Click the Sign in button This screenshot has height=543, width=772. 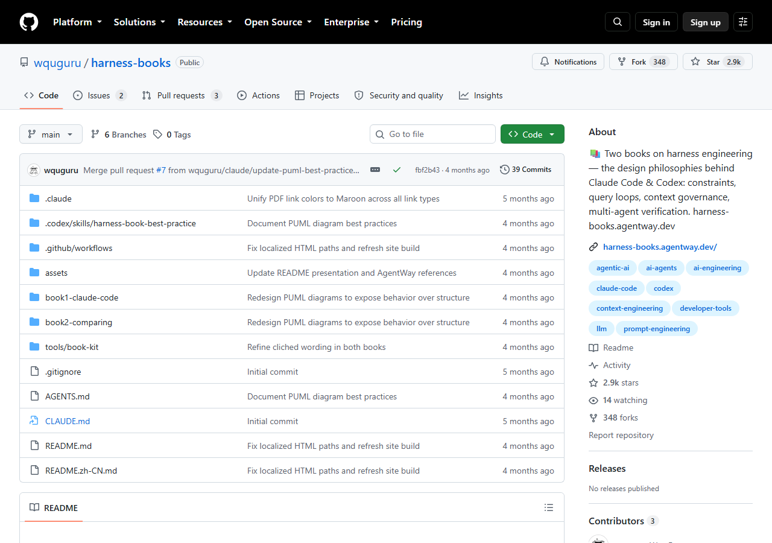coord(656,22)
